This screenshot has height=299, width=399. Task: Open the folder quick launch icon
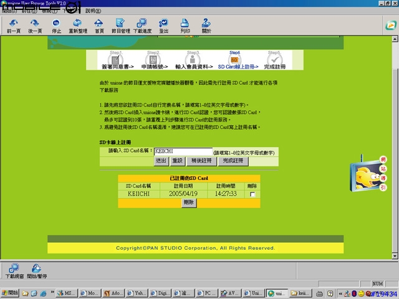(25, 293)
